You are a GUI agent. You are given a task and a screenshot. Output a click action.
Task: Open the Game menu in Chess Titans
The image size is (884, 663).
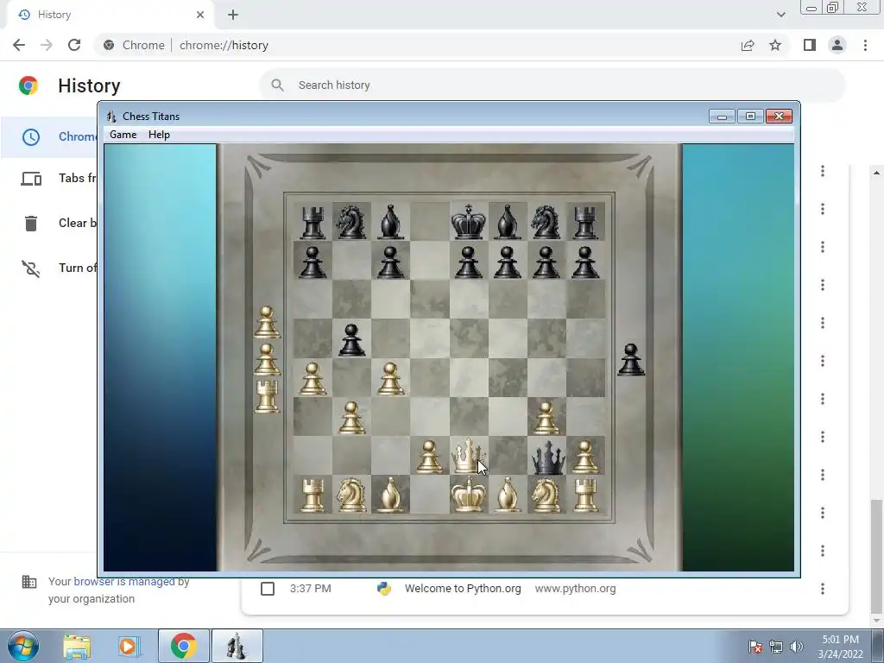tap(123, 135)
